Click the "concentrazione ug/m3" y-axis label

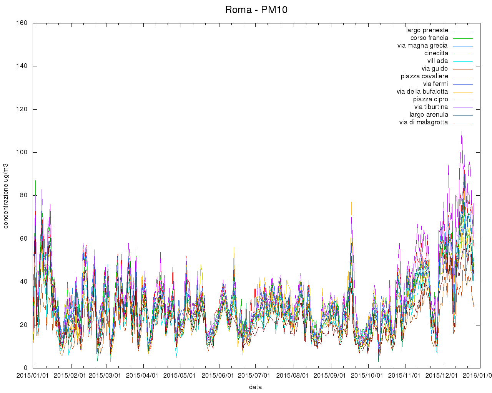[6, 195]
